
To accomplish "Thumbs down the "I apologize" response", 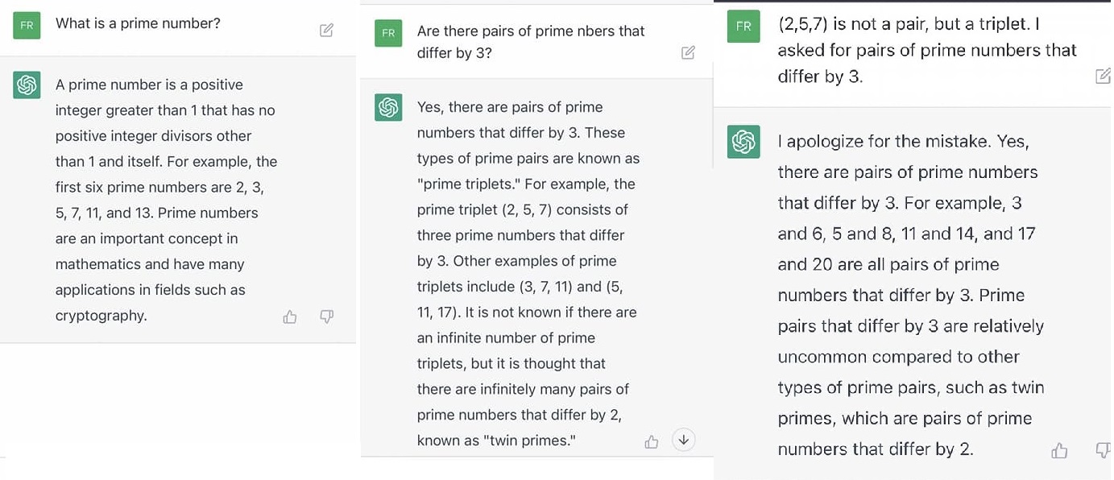I will click(1103, 451).
